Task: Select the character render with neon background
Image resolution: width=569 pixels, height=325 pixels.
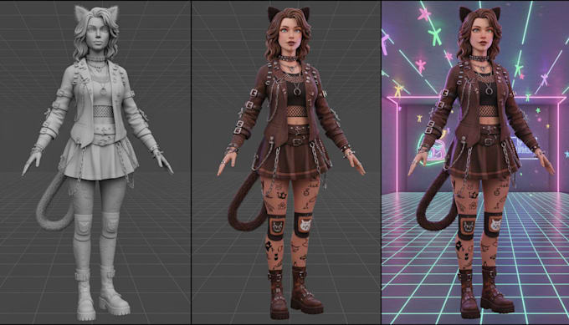Action: coord(475,162)
